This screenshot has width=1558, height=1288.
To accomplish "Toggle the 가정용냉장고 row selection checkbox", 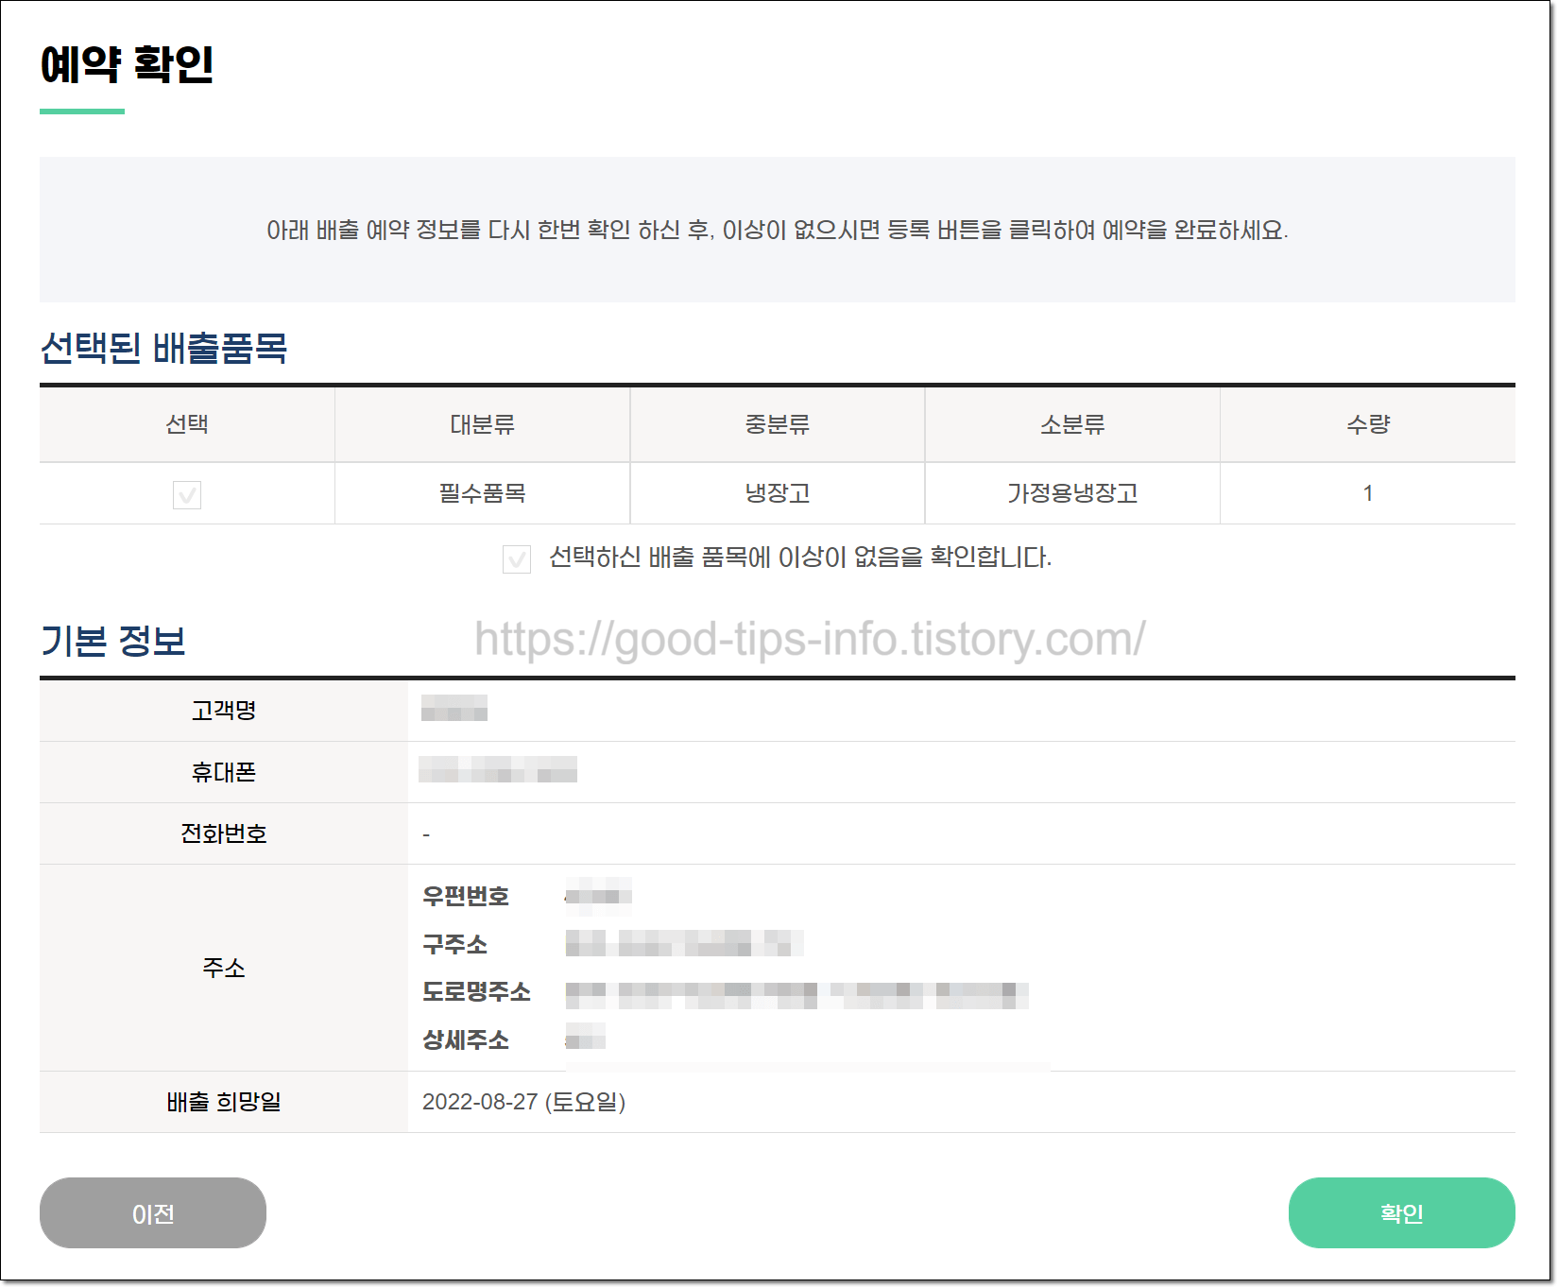I will [x=187, y=494].
